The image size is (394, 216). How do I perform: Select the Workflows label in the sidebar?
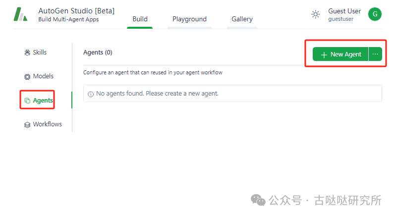coord(48,124)
